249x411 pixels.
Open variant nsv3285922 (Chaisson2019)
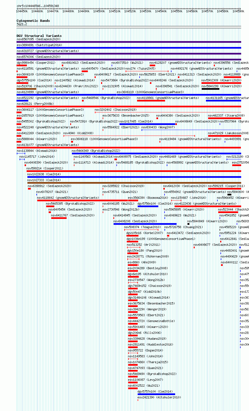pyautogui.click(x=123, y=186)
